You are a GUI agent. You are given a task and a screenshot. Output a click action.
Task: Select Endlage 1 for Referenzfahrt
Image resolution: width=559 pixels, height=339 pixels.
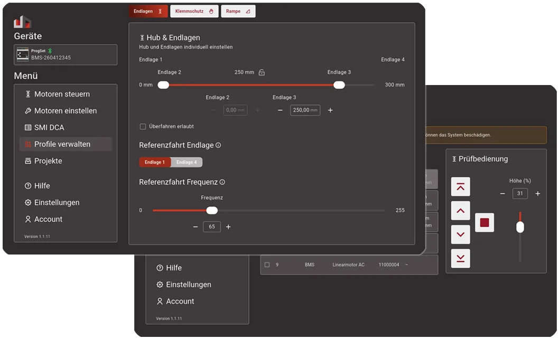pyautogui.click(x=155, y=162)
